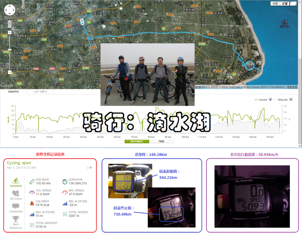Open Comments speech bubble icon
Screen dimensions: 302x233
(x=16, y=207)
